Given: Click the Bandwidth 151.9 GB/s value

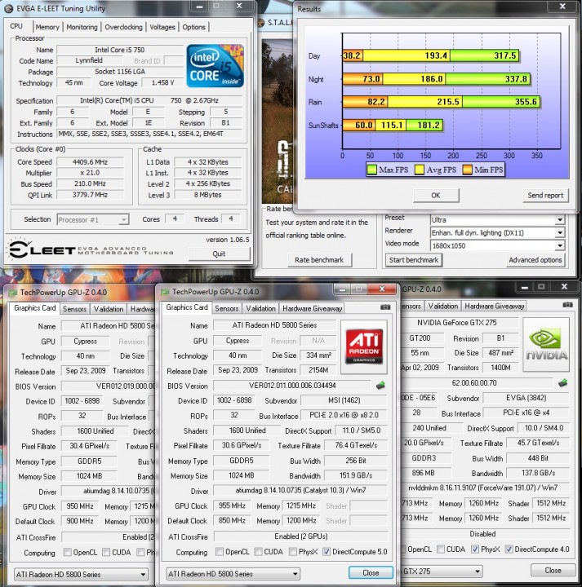Looking at the screenshot, I should tap(356, 475).
